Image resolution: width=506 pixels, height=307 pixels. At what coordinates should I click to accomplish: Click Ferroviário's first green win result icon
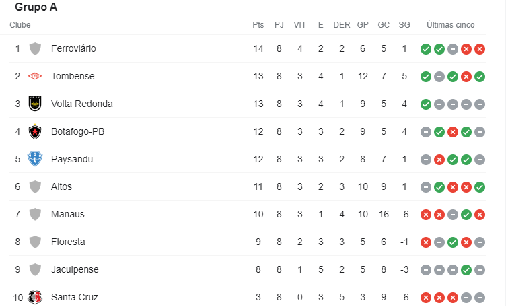click(425, 49)
